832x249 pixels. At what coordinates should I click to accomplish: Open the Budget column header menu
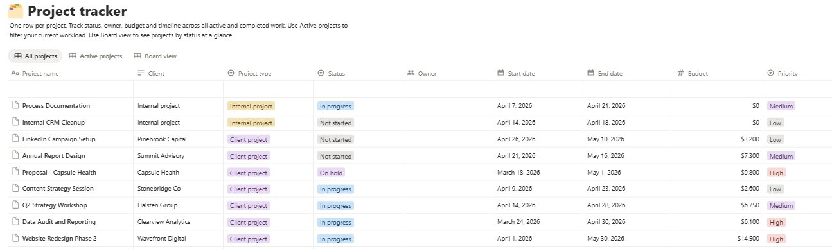(718, 73)
